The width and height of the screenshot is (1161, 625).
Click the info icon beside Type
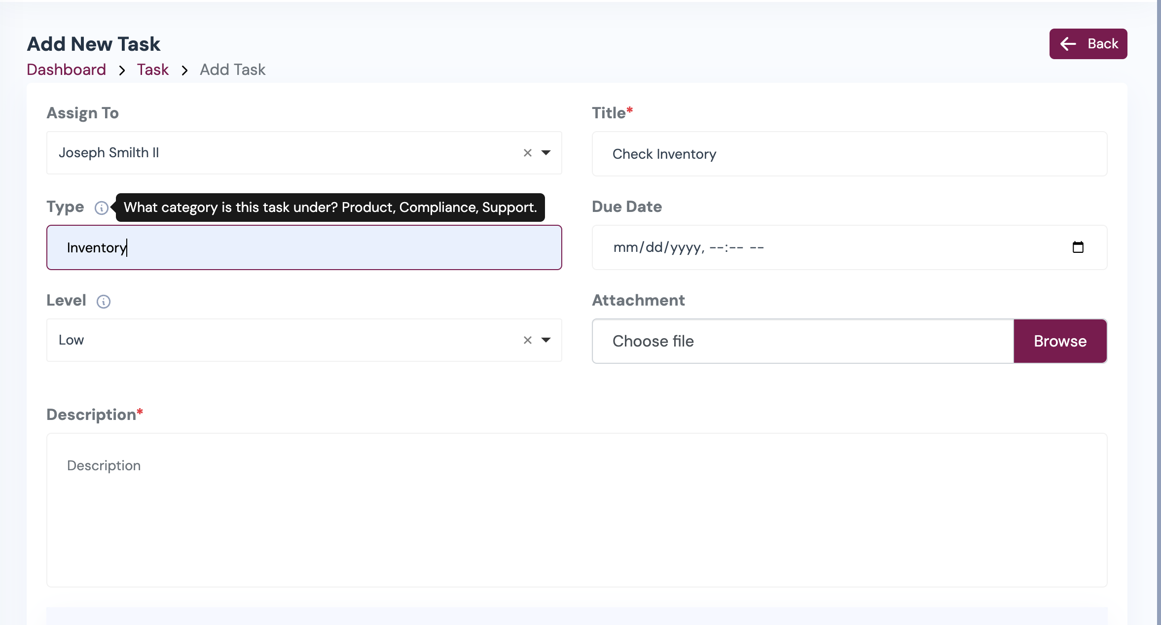click(x=101, y=208)
